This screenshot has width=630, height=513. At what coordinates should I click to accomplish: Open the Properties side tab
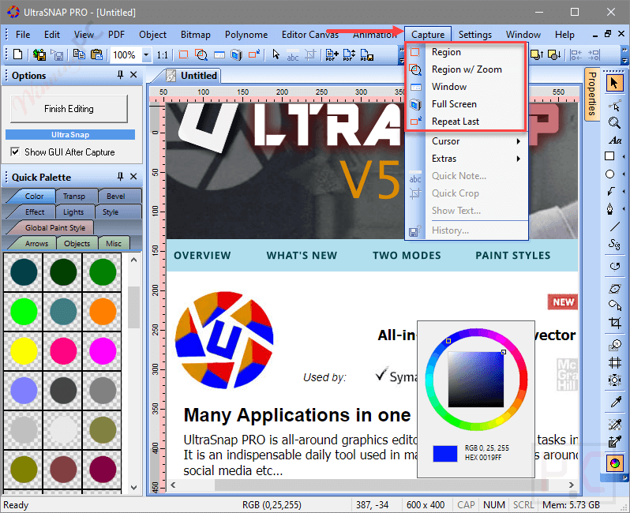coord(592,94)
